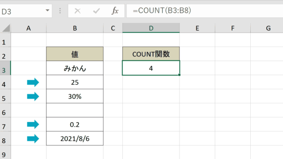
Task: Select the COUNT関数 header cell
Action: (x=151, y=54)
